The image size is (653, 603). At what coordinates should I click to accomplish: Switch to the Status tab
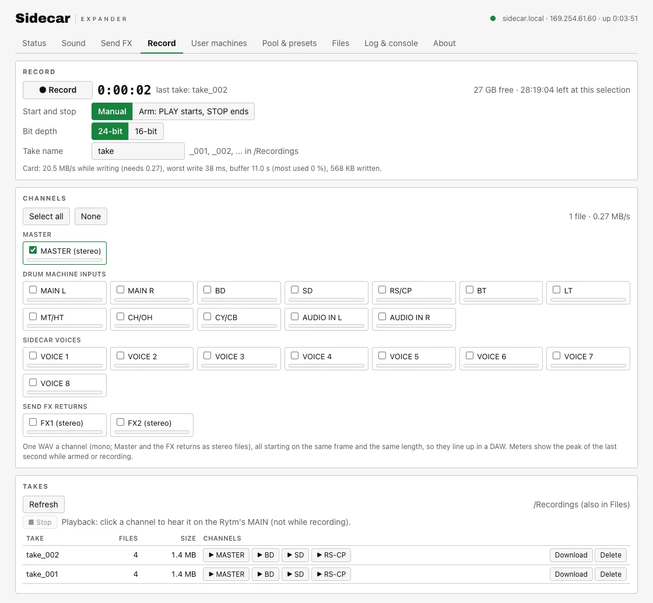[x=34, y=43]
